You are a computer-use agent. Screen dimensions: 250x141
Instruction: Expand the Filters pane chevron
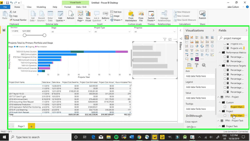click(180, 30)
